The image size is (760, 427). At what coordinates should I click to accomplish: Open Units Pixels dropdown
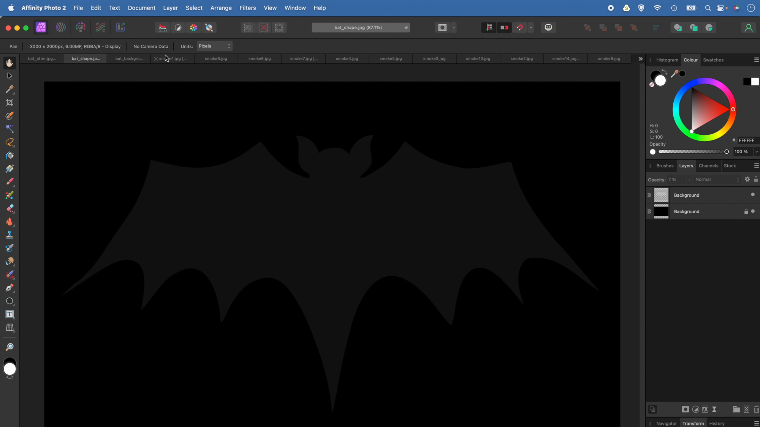tap(215, 46)
